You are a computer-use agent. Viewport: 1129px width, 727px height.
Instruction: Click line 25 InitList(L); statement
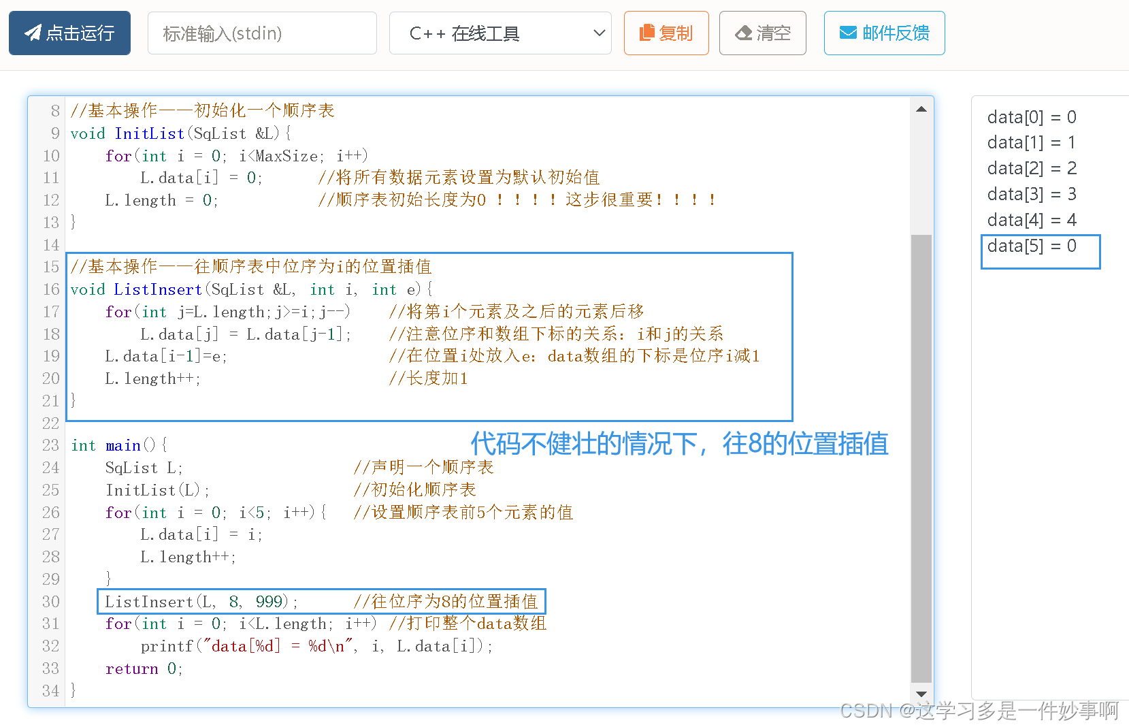coord(158,490)
